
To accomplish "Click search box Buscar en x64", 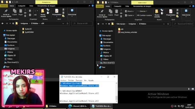I will 82,23.
